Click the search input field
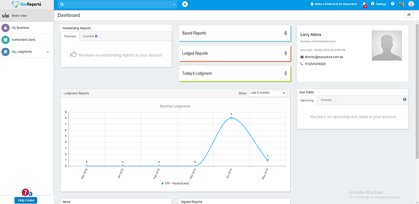 pyautogui.click(x=117, y=5)
